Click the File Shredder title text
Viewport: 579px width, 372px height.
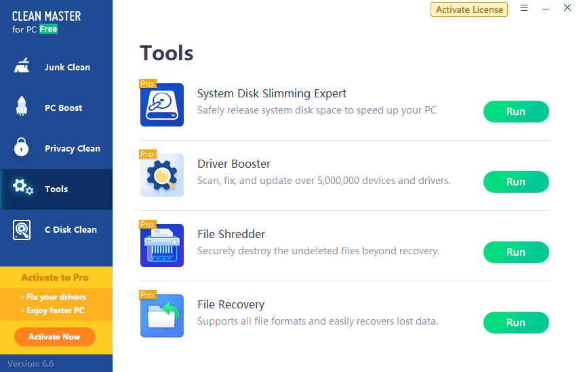[231, 234]
